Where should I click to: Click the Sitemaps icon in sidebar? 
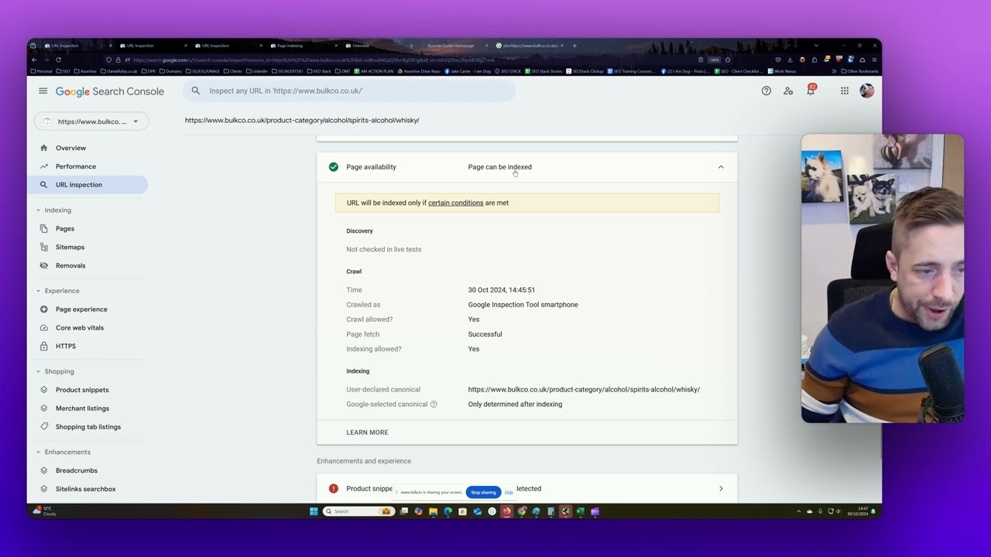tap(43, 247)
